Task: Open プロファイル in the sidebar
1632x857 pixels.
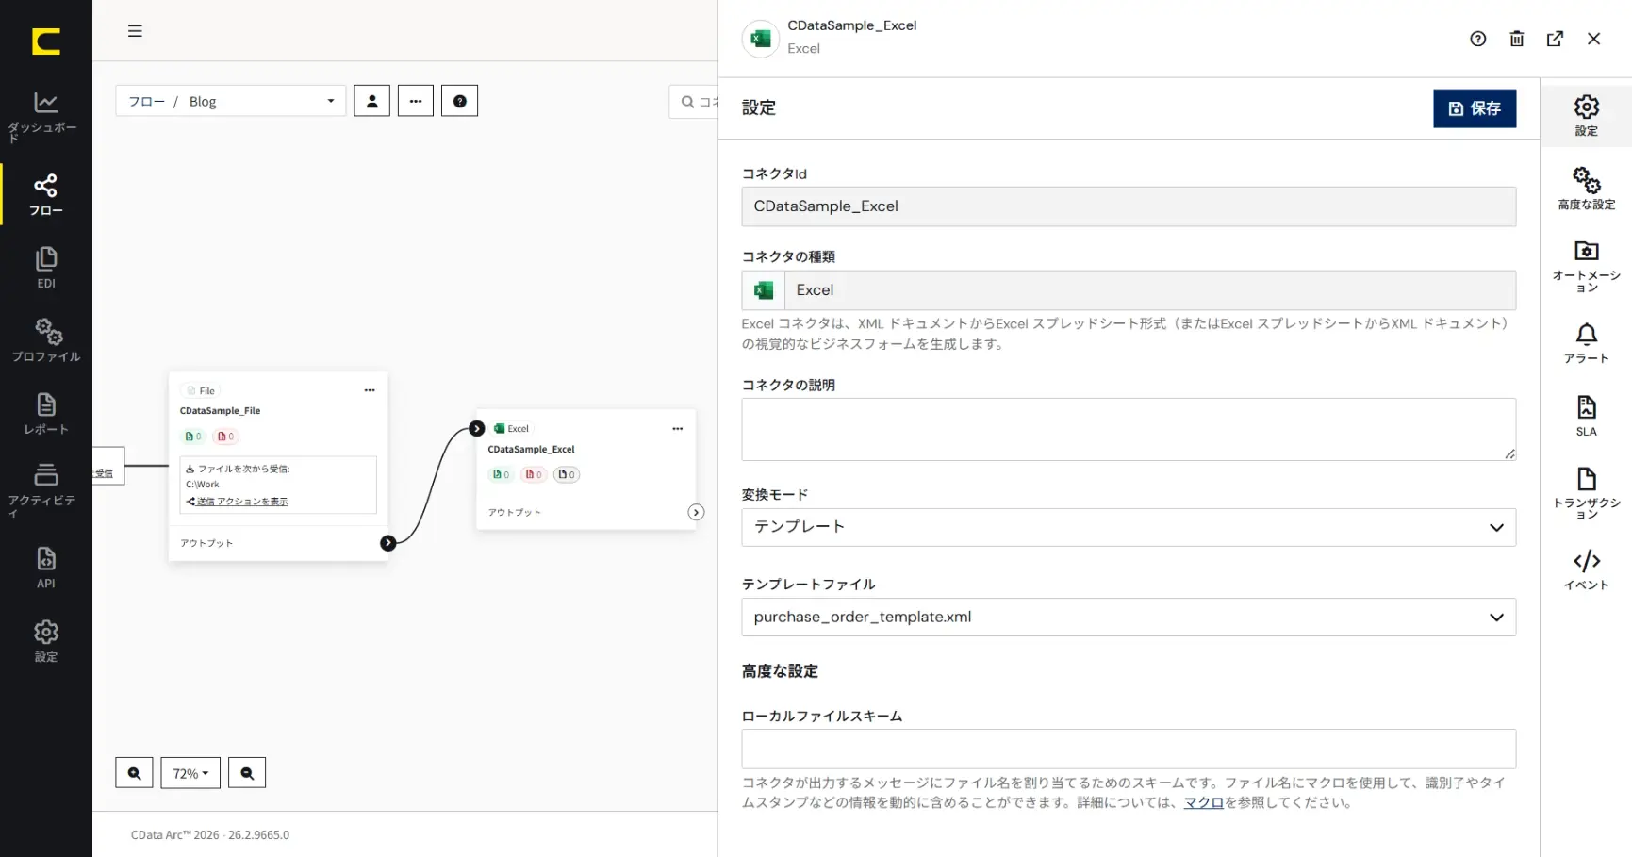Action: (x=45, y=340)
